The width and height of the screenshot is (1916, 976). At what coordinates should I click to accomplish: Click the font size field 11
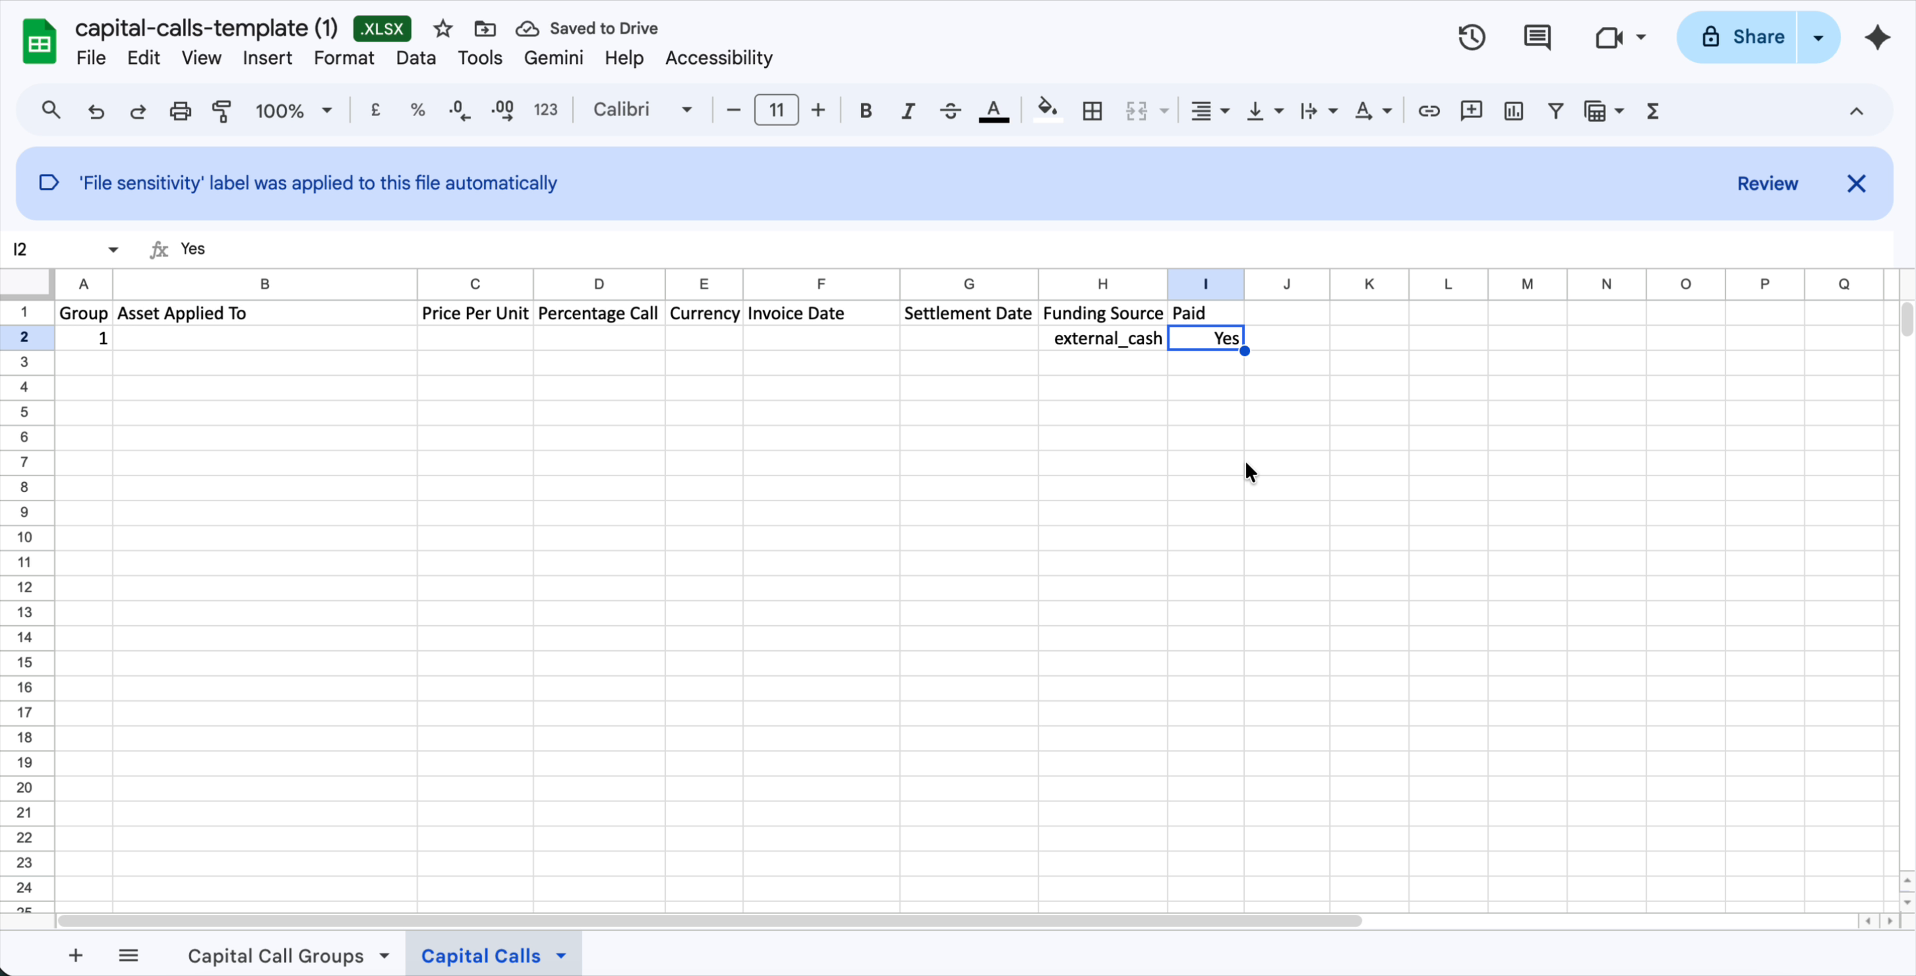(776, 110)
